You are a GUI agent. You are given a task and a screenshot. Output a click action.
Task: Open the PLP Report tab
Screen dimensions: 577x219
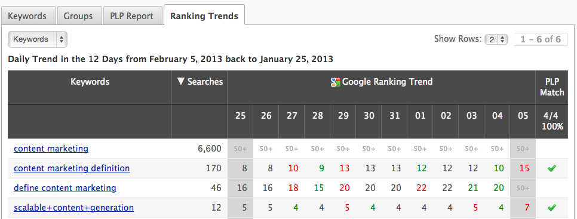(x=132, y=16)
